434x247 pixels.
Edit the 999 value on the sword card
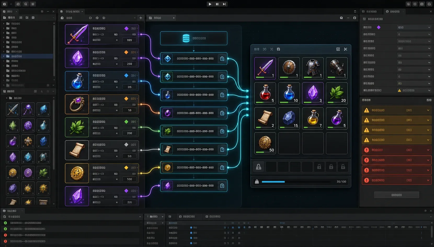(129, 40)
